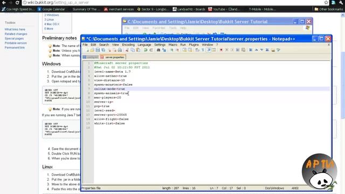Click the Printable version wiki link

pyautogui.click(x=16, y=43)
